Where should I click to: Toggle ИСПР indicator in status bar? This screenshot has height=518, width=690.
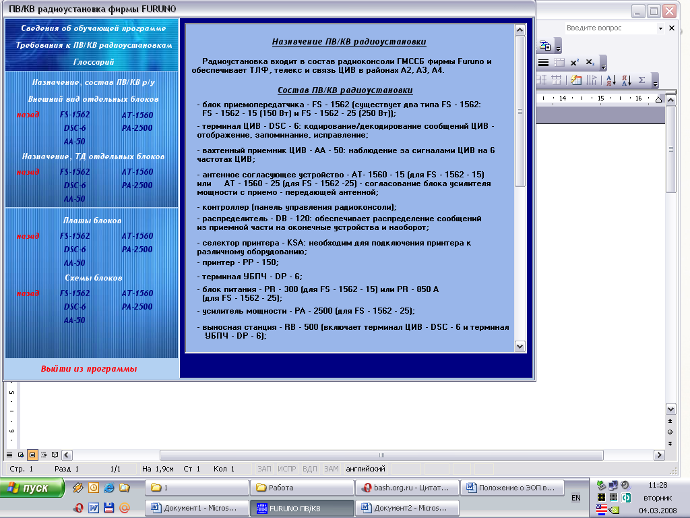287,469
